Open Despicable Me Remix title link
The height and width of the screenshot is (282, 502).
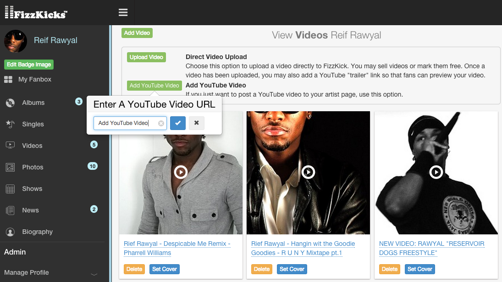tap(177, 248)
